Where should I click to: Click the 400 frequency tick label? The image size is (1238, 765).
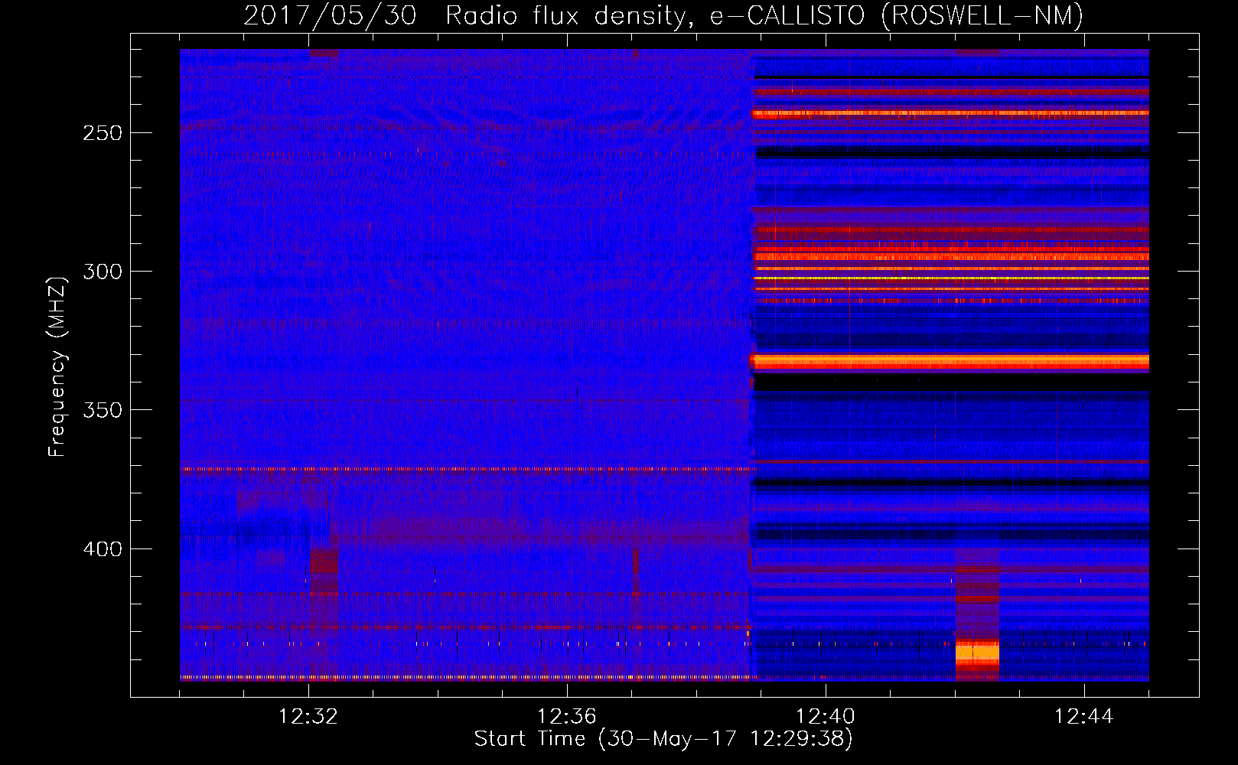point(103,549)
